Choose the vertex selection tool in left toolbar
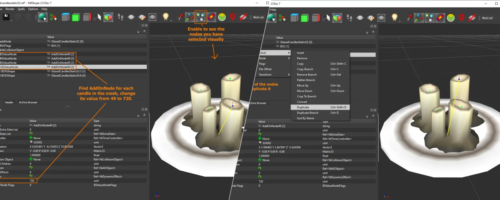500x200 pixels. click(x=53, y=17)
